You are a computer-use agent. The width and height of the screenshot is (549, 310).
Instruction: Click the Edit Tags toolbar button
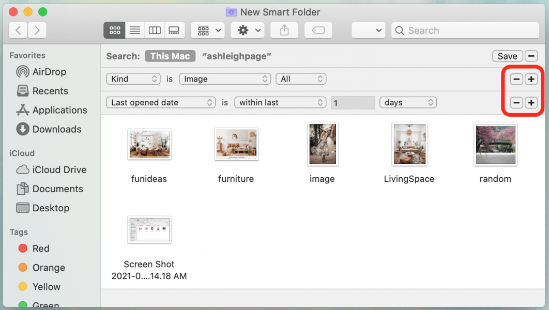[x=318, y=30]
